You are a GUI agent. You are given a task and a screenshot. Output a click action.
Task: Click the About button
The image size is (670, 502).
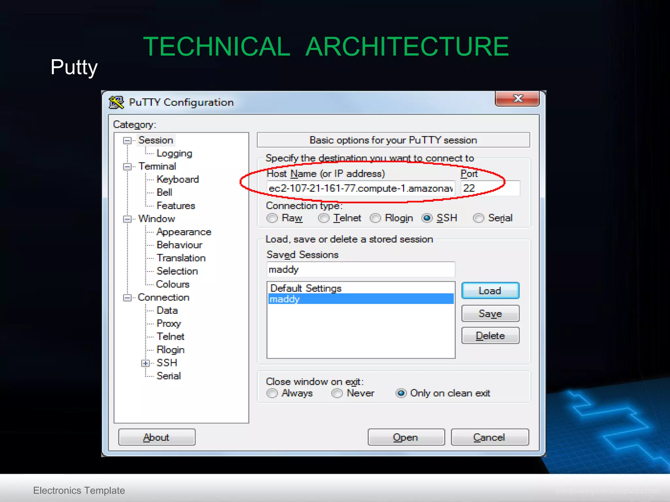click(157, 437)
